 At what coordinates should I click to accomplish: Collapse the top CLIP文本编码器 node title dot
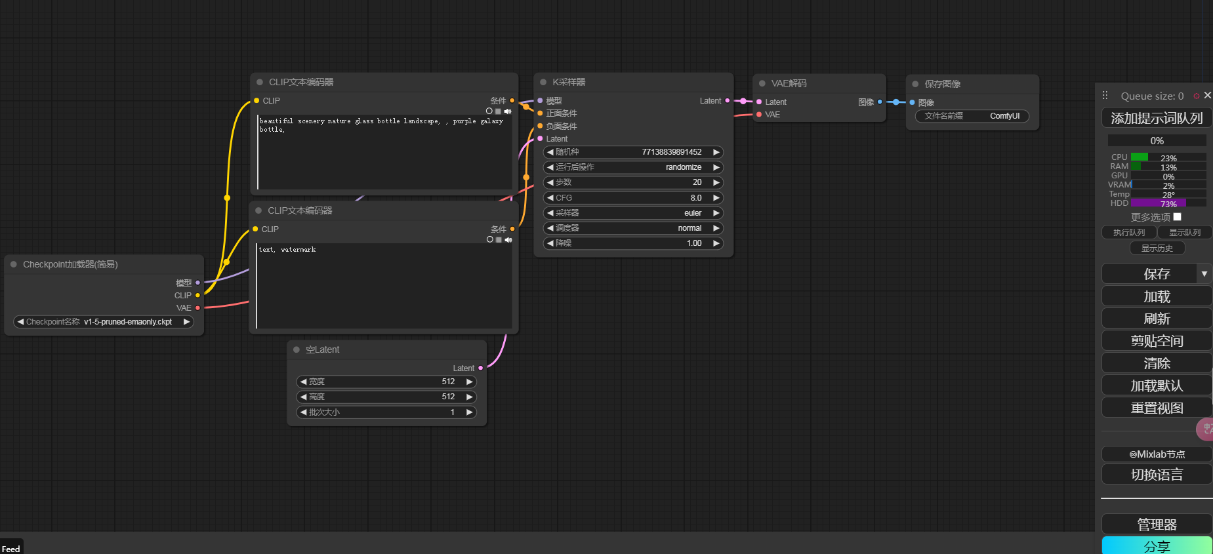pyautogui.click(x=260, y=82)
